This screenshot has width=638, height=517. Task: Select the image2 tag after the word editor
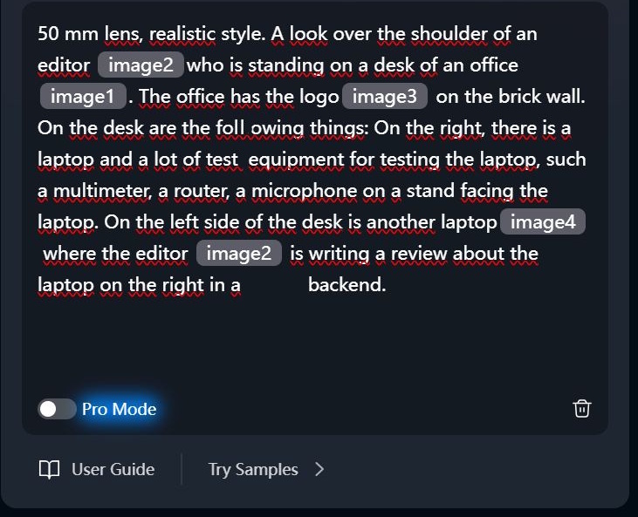click(141, 65)
